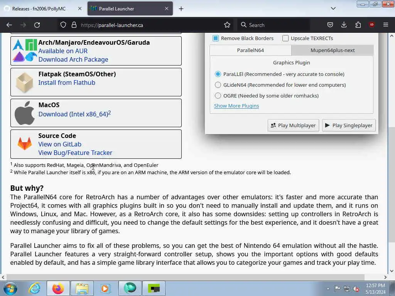Viewport: 395px width, 296px height.
Task: Click the scroll right arrow
Action: [385, 277]
